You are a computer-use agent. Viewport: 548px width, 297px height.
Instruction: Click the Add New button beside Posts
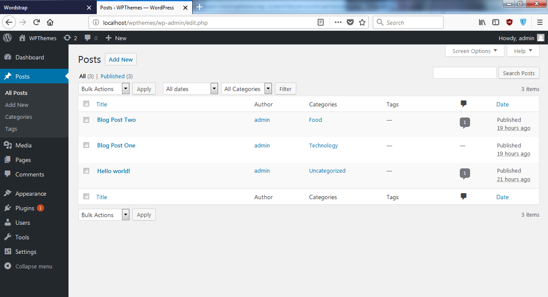121,59
